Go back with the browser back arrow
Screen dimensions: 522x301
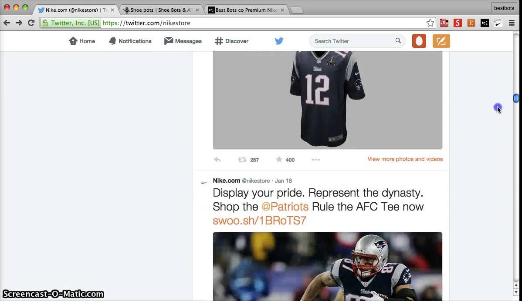[x=7, y=23]
